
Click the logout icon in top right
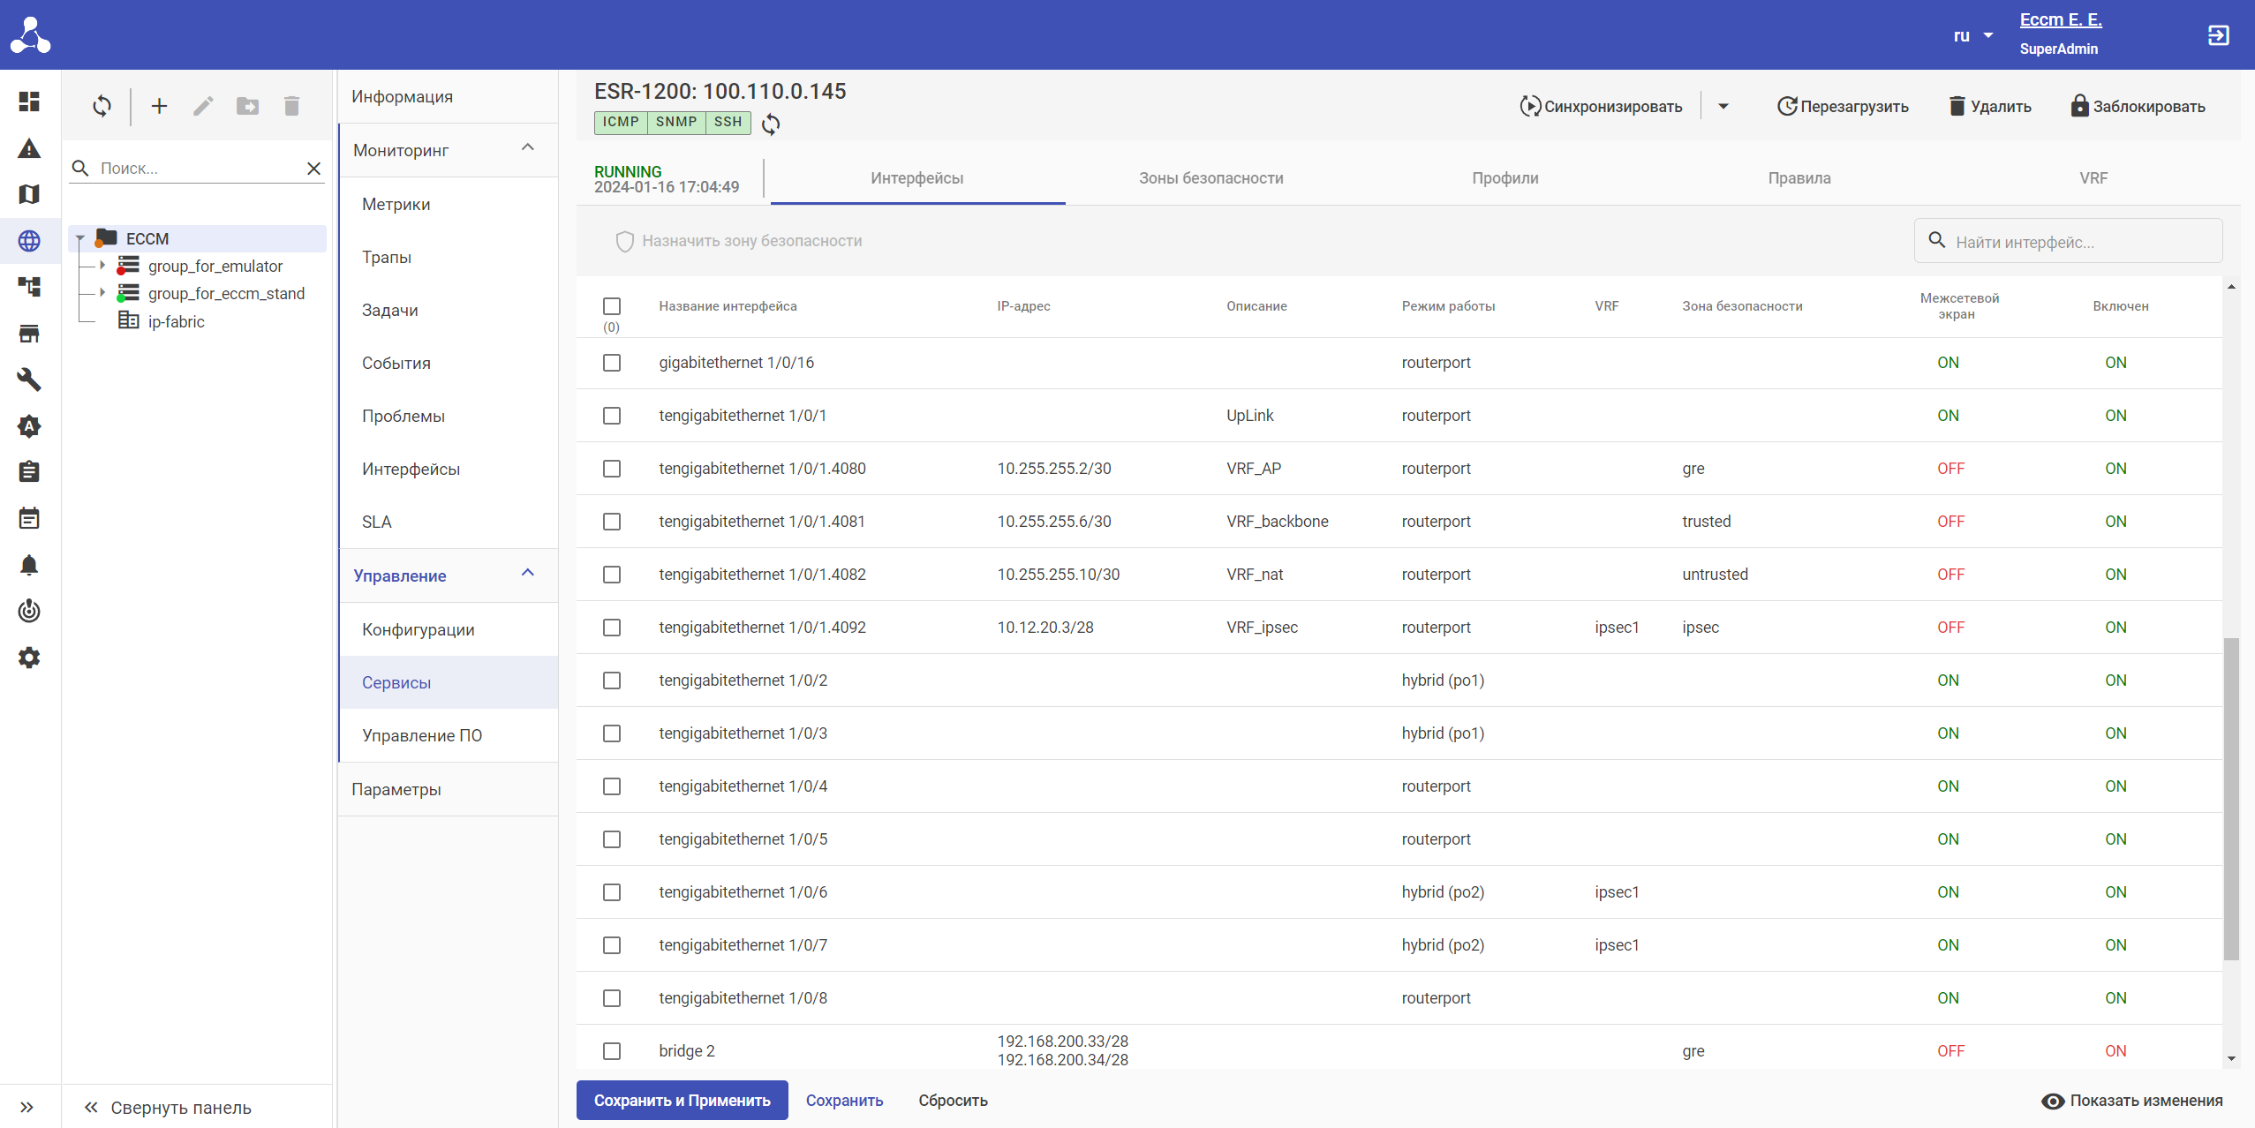[x=2218, y=35]
